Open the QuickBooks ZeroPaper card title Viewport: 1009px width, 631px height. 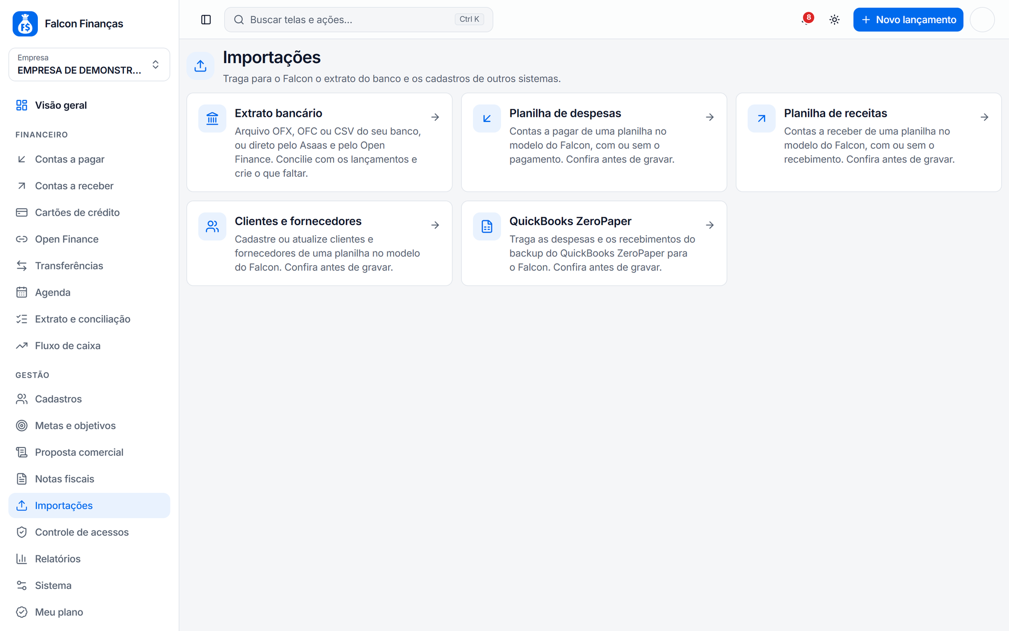[570, 221]
